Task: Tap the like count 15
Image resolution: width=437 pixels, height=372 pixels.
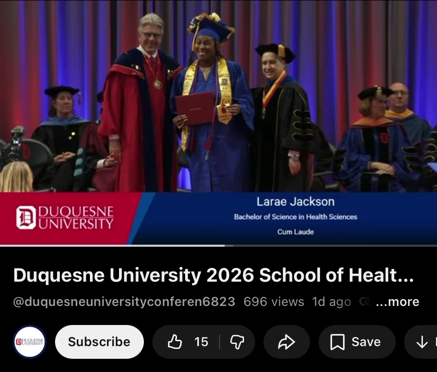Action: [201, 342]
